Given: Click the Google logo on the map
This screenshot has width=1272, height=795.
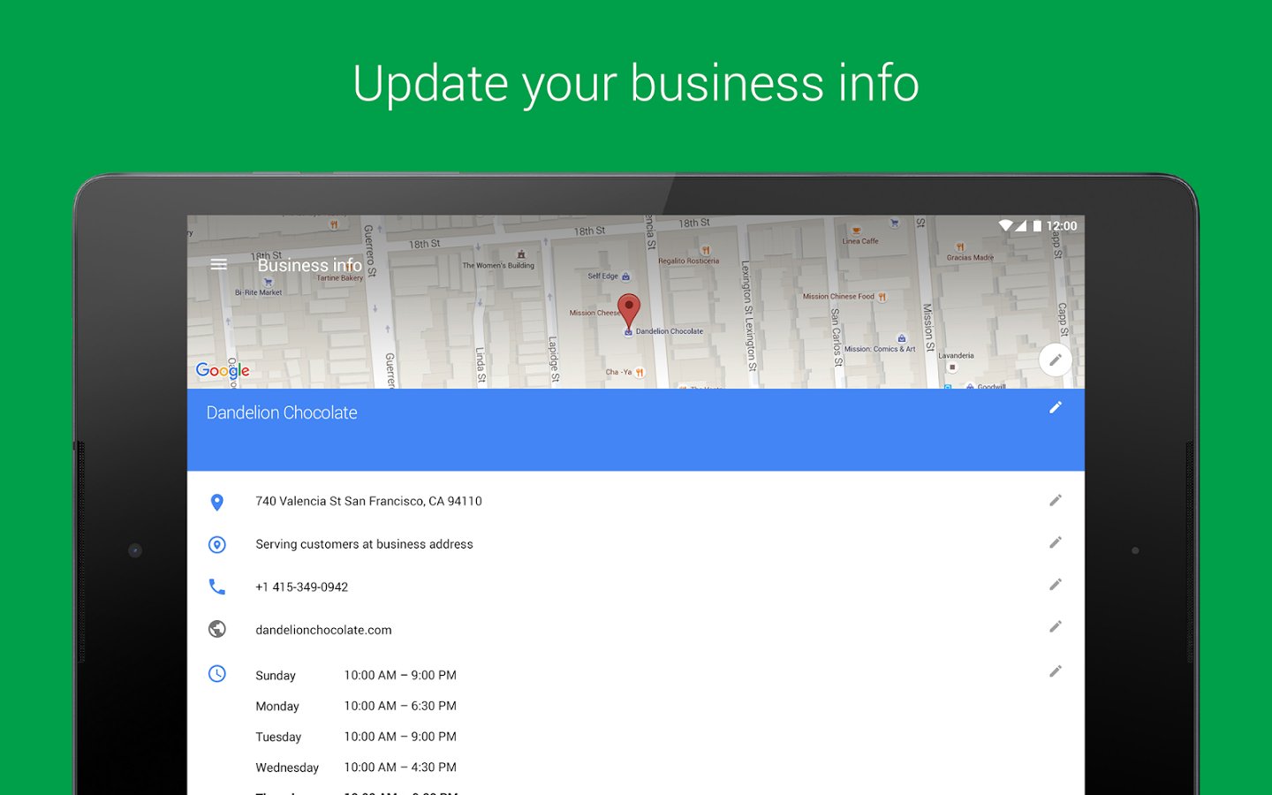Looking at the screenshot, I should (223, 371).
